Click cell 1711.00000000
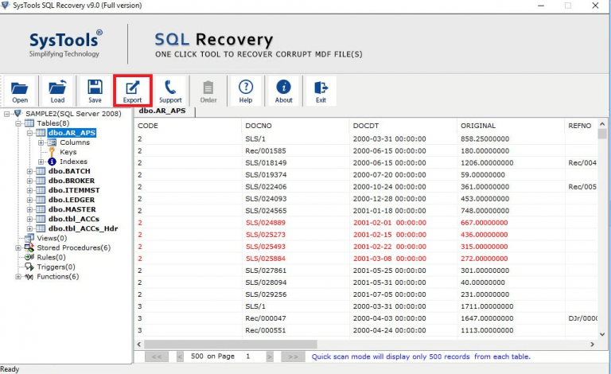 [x=487, y=306]
